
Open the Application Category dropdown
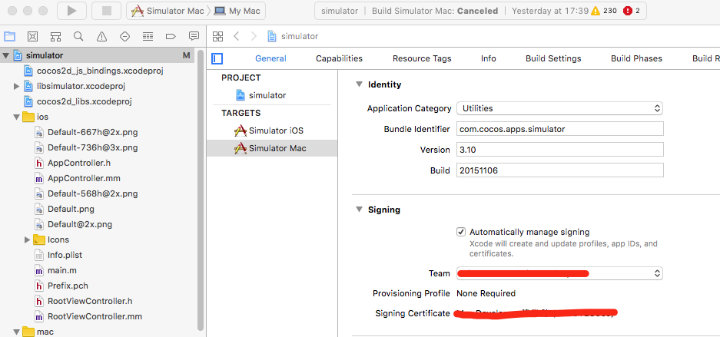(x=559, y=108)
